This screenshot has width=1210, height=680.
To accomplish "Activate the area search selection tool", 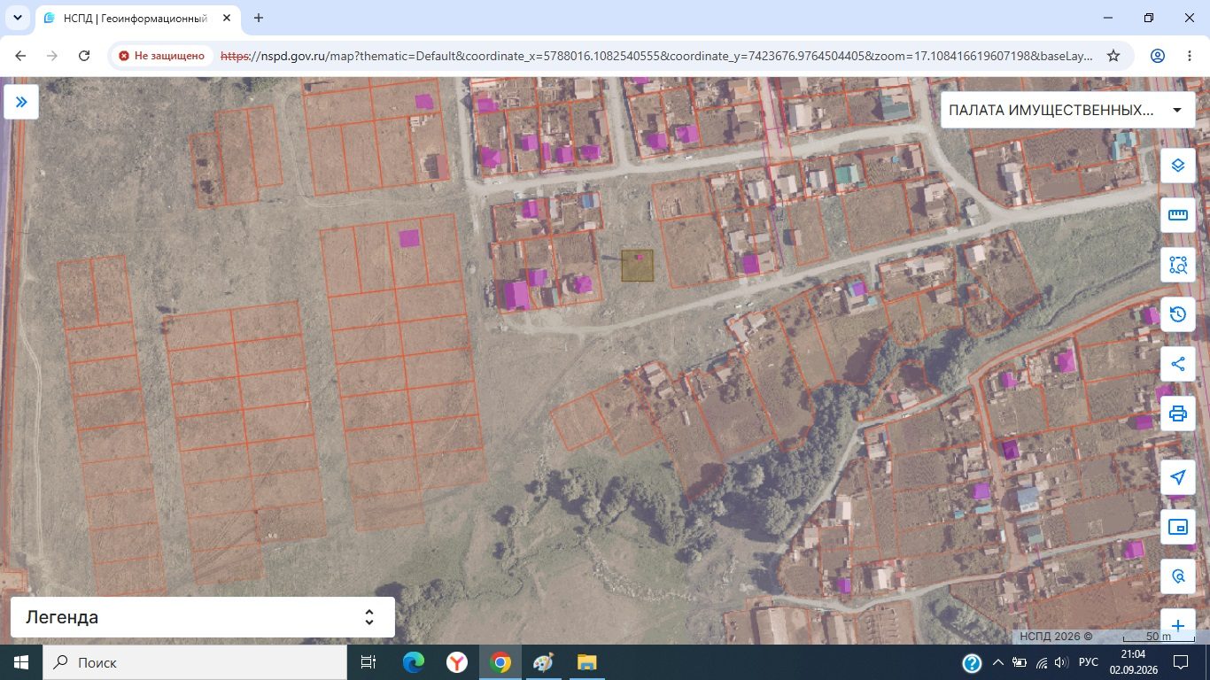I will (1177, 265).
